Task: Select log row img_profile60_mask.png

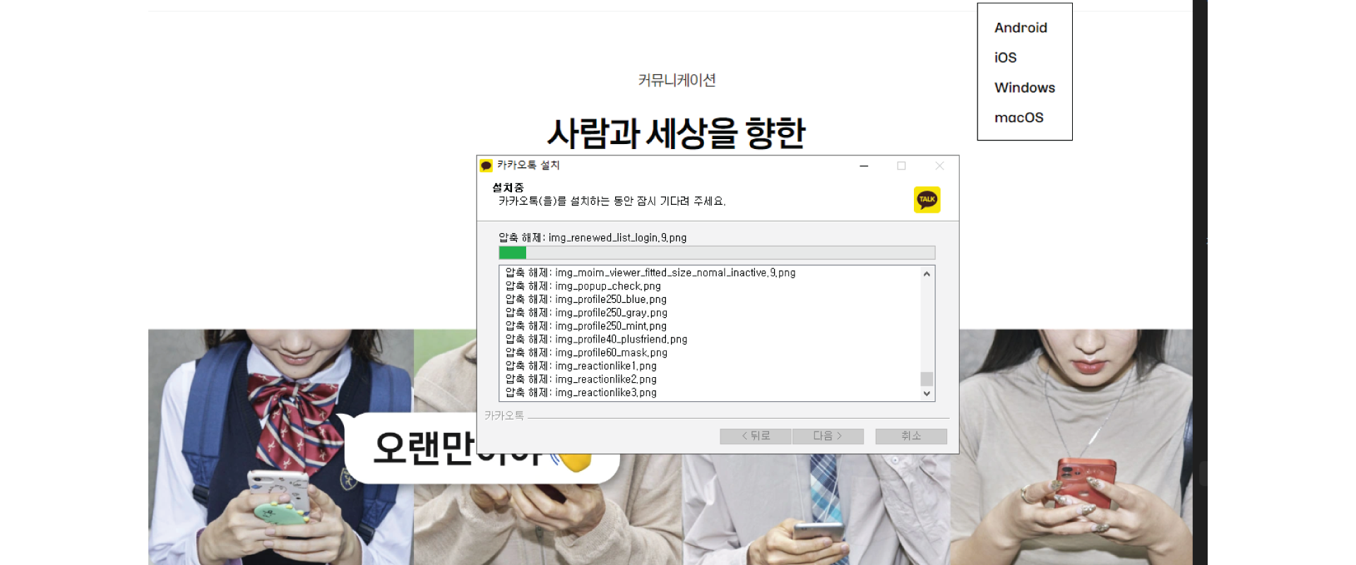Action: tap(586, 353)
